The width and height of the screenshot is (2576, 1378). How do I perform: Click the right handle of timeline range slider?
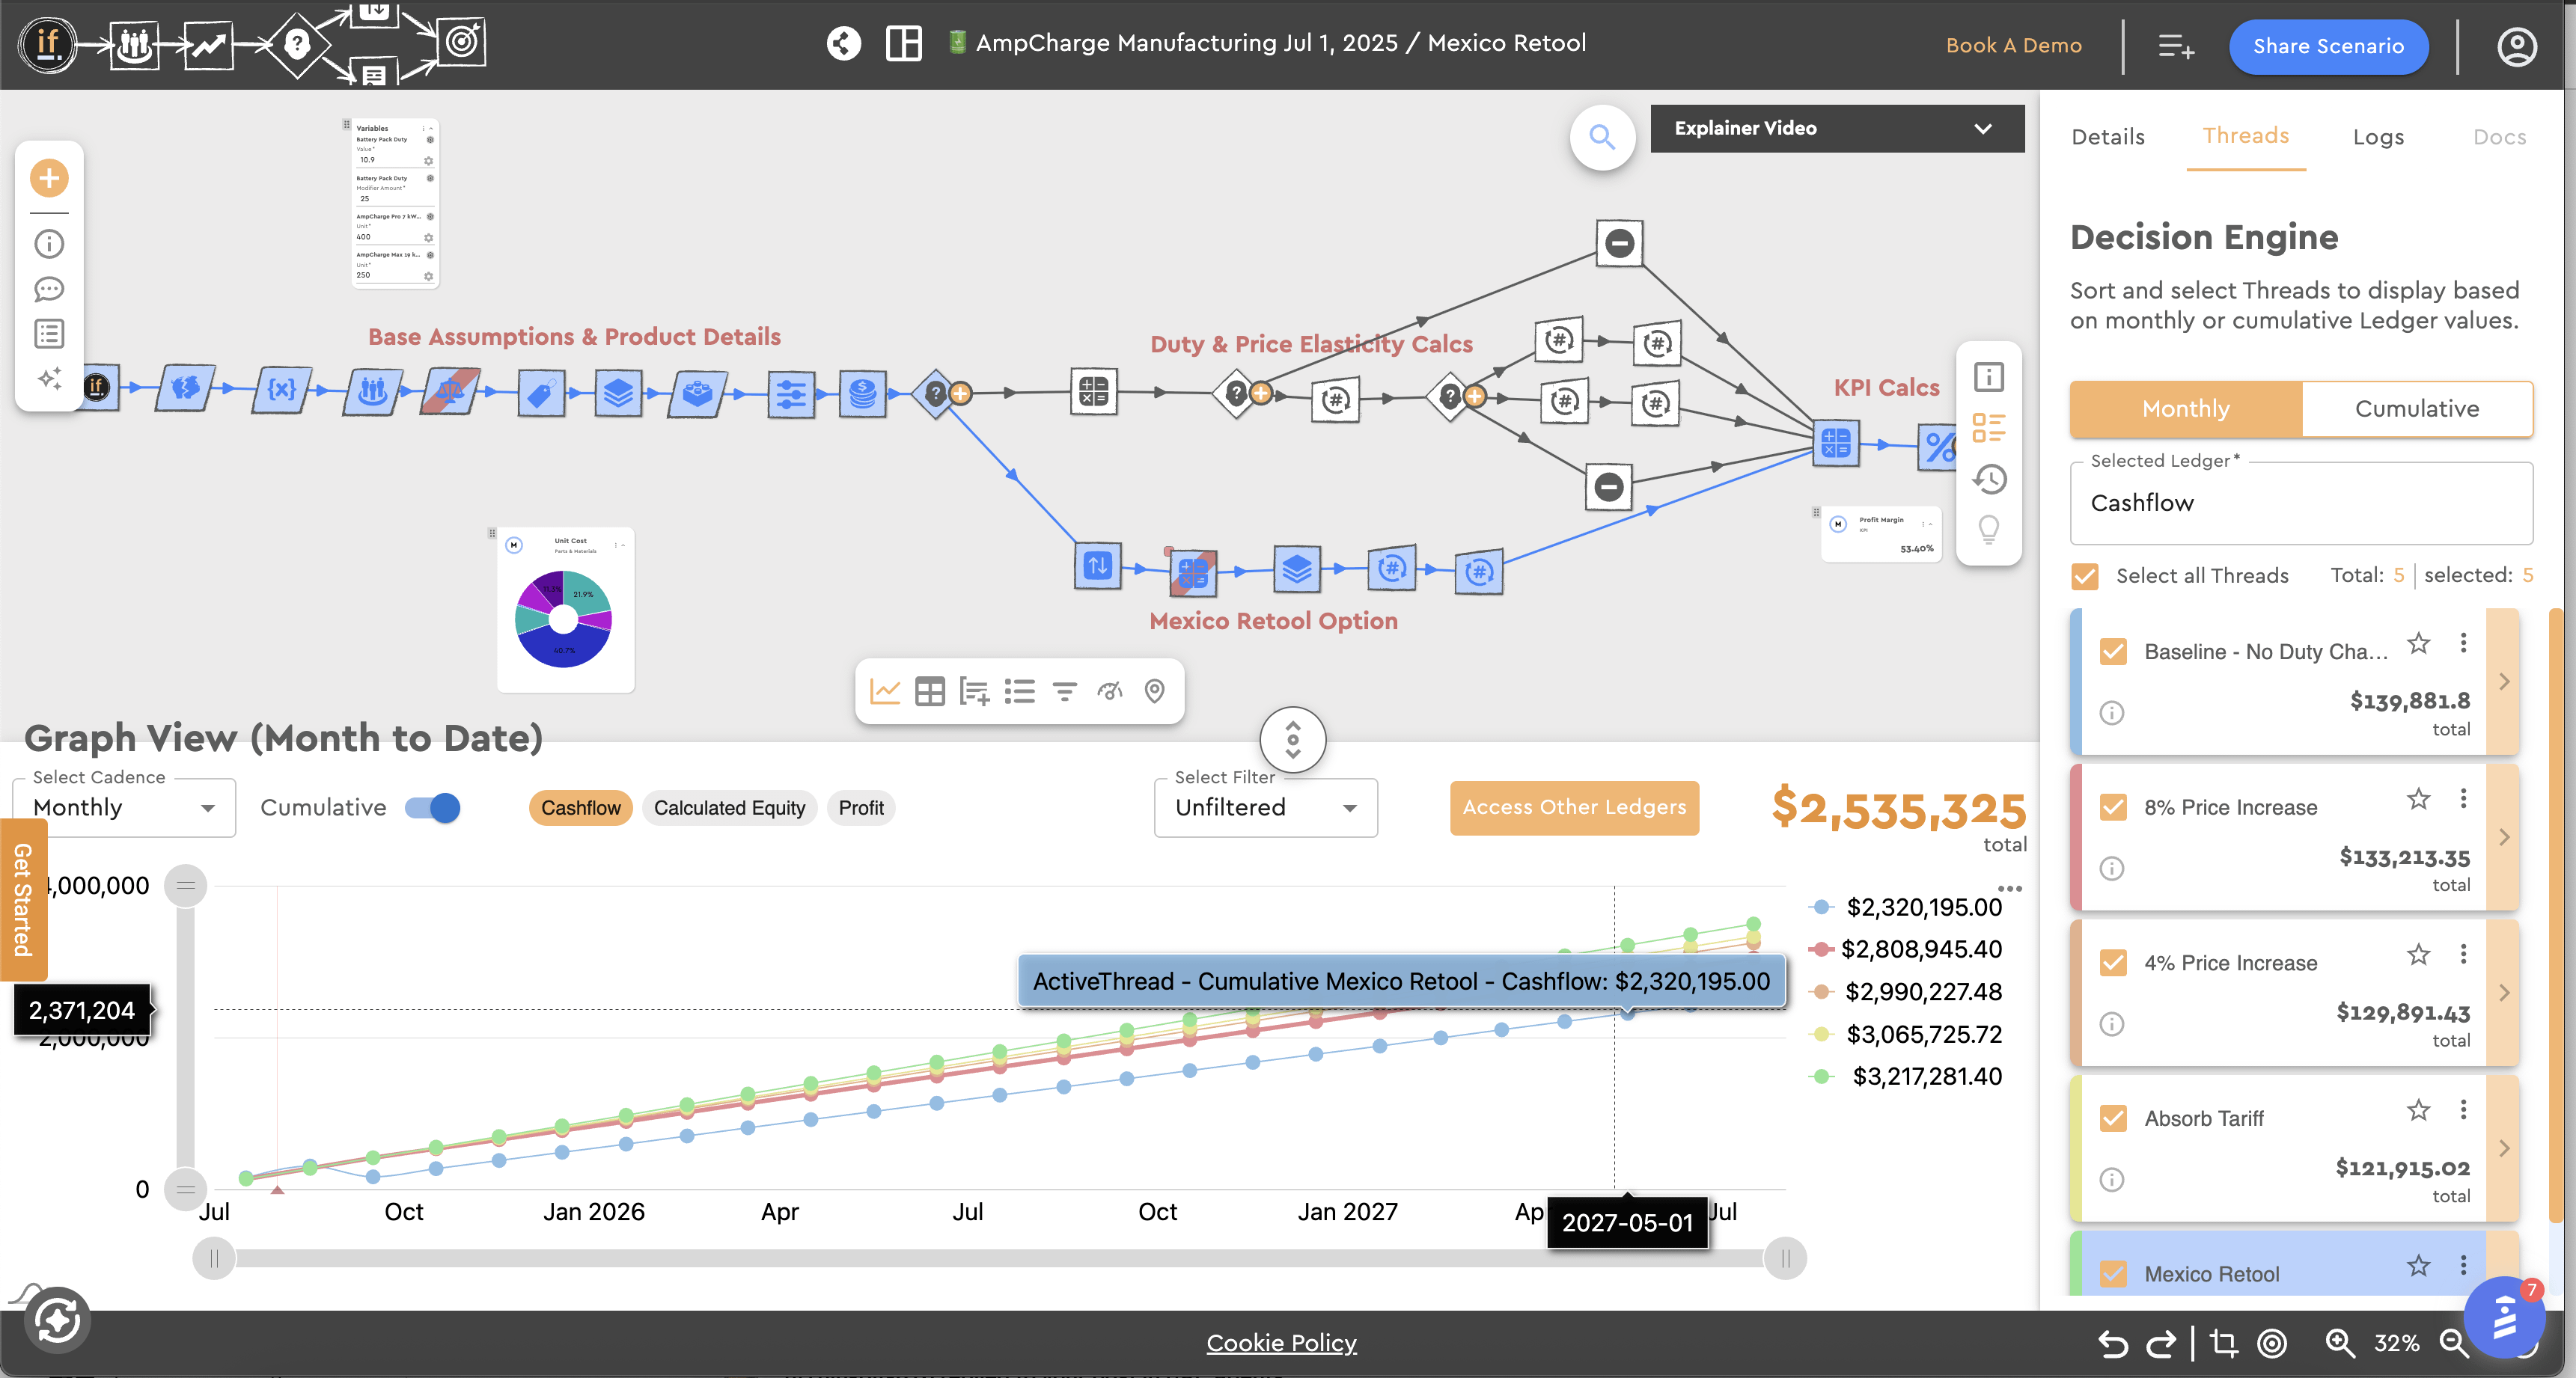(x=1785, y=1258)
